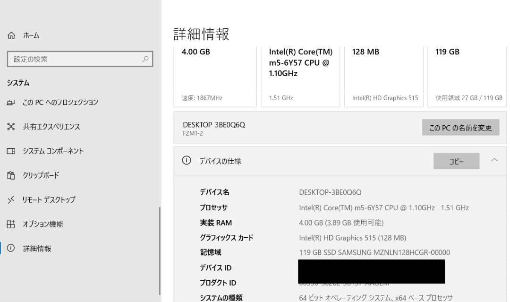Click the 共有エクスペリエンス icon
The width and height of the screenshot is (510, 302).
pyautogui.click(x=11, y=127)
